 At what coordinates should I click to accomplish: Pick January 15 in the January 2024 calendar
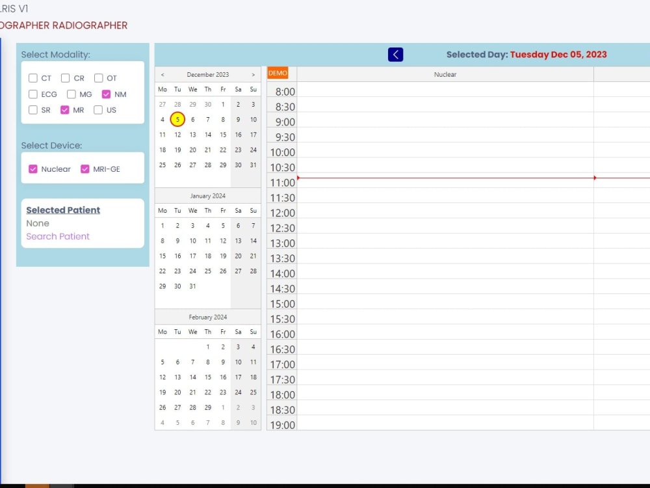tap(162, 256)
